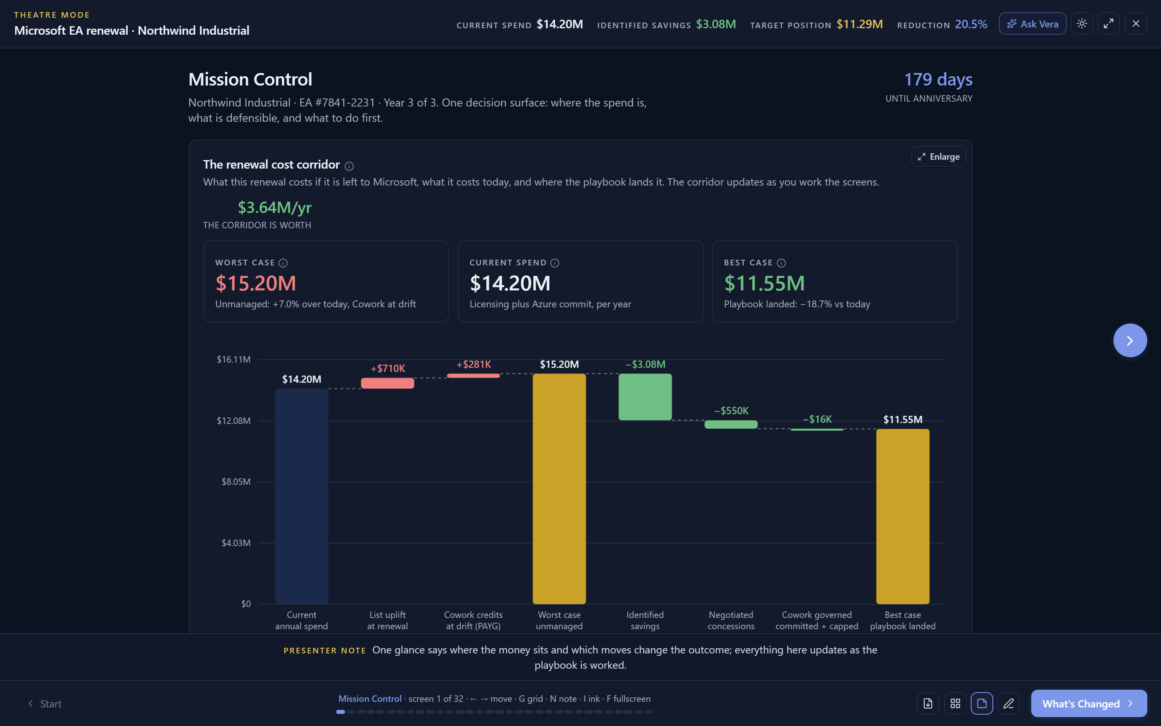This screenshot has width=1161, height=726.
Task: Close theatre mode with the X icon
Action: coord(1136,23)
